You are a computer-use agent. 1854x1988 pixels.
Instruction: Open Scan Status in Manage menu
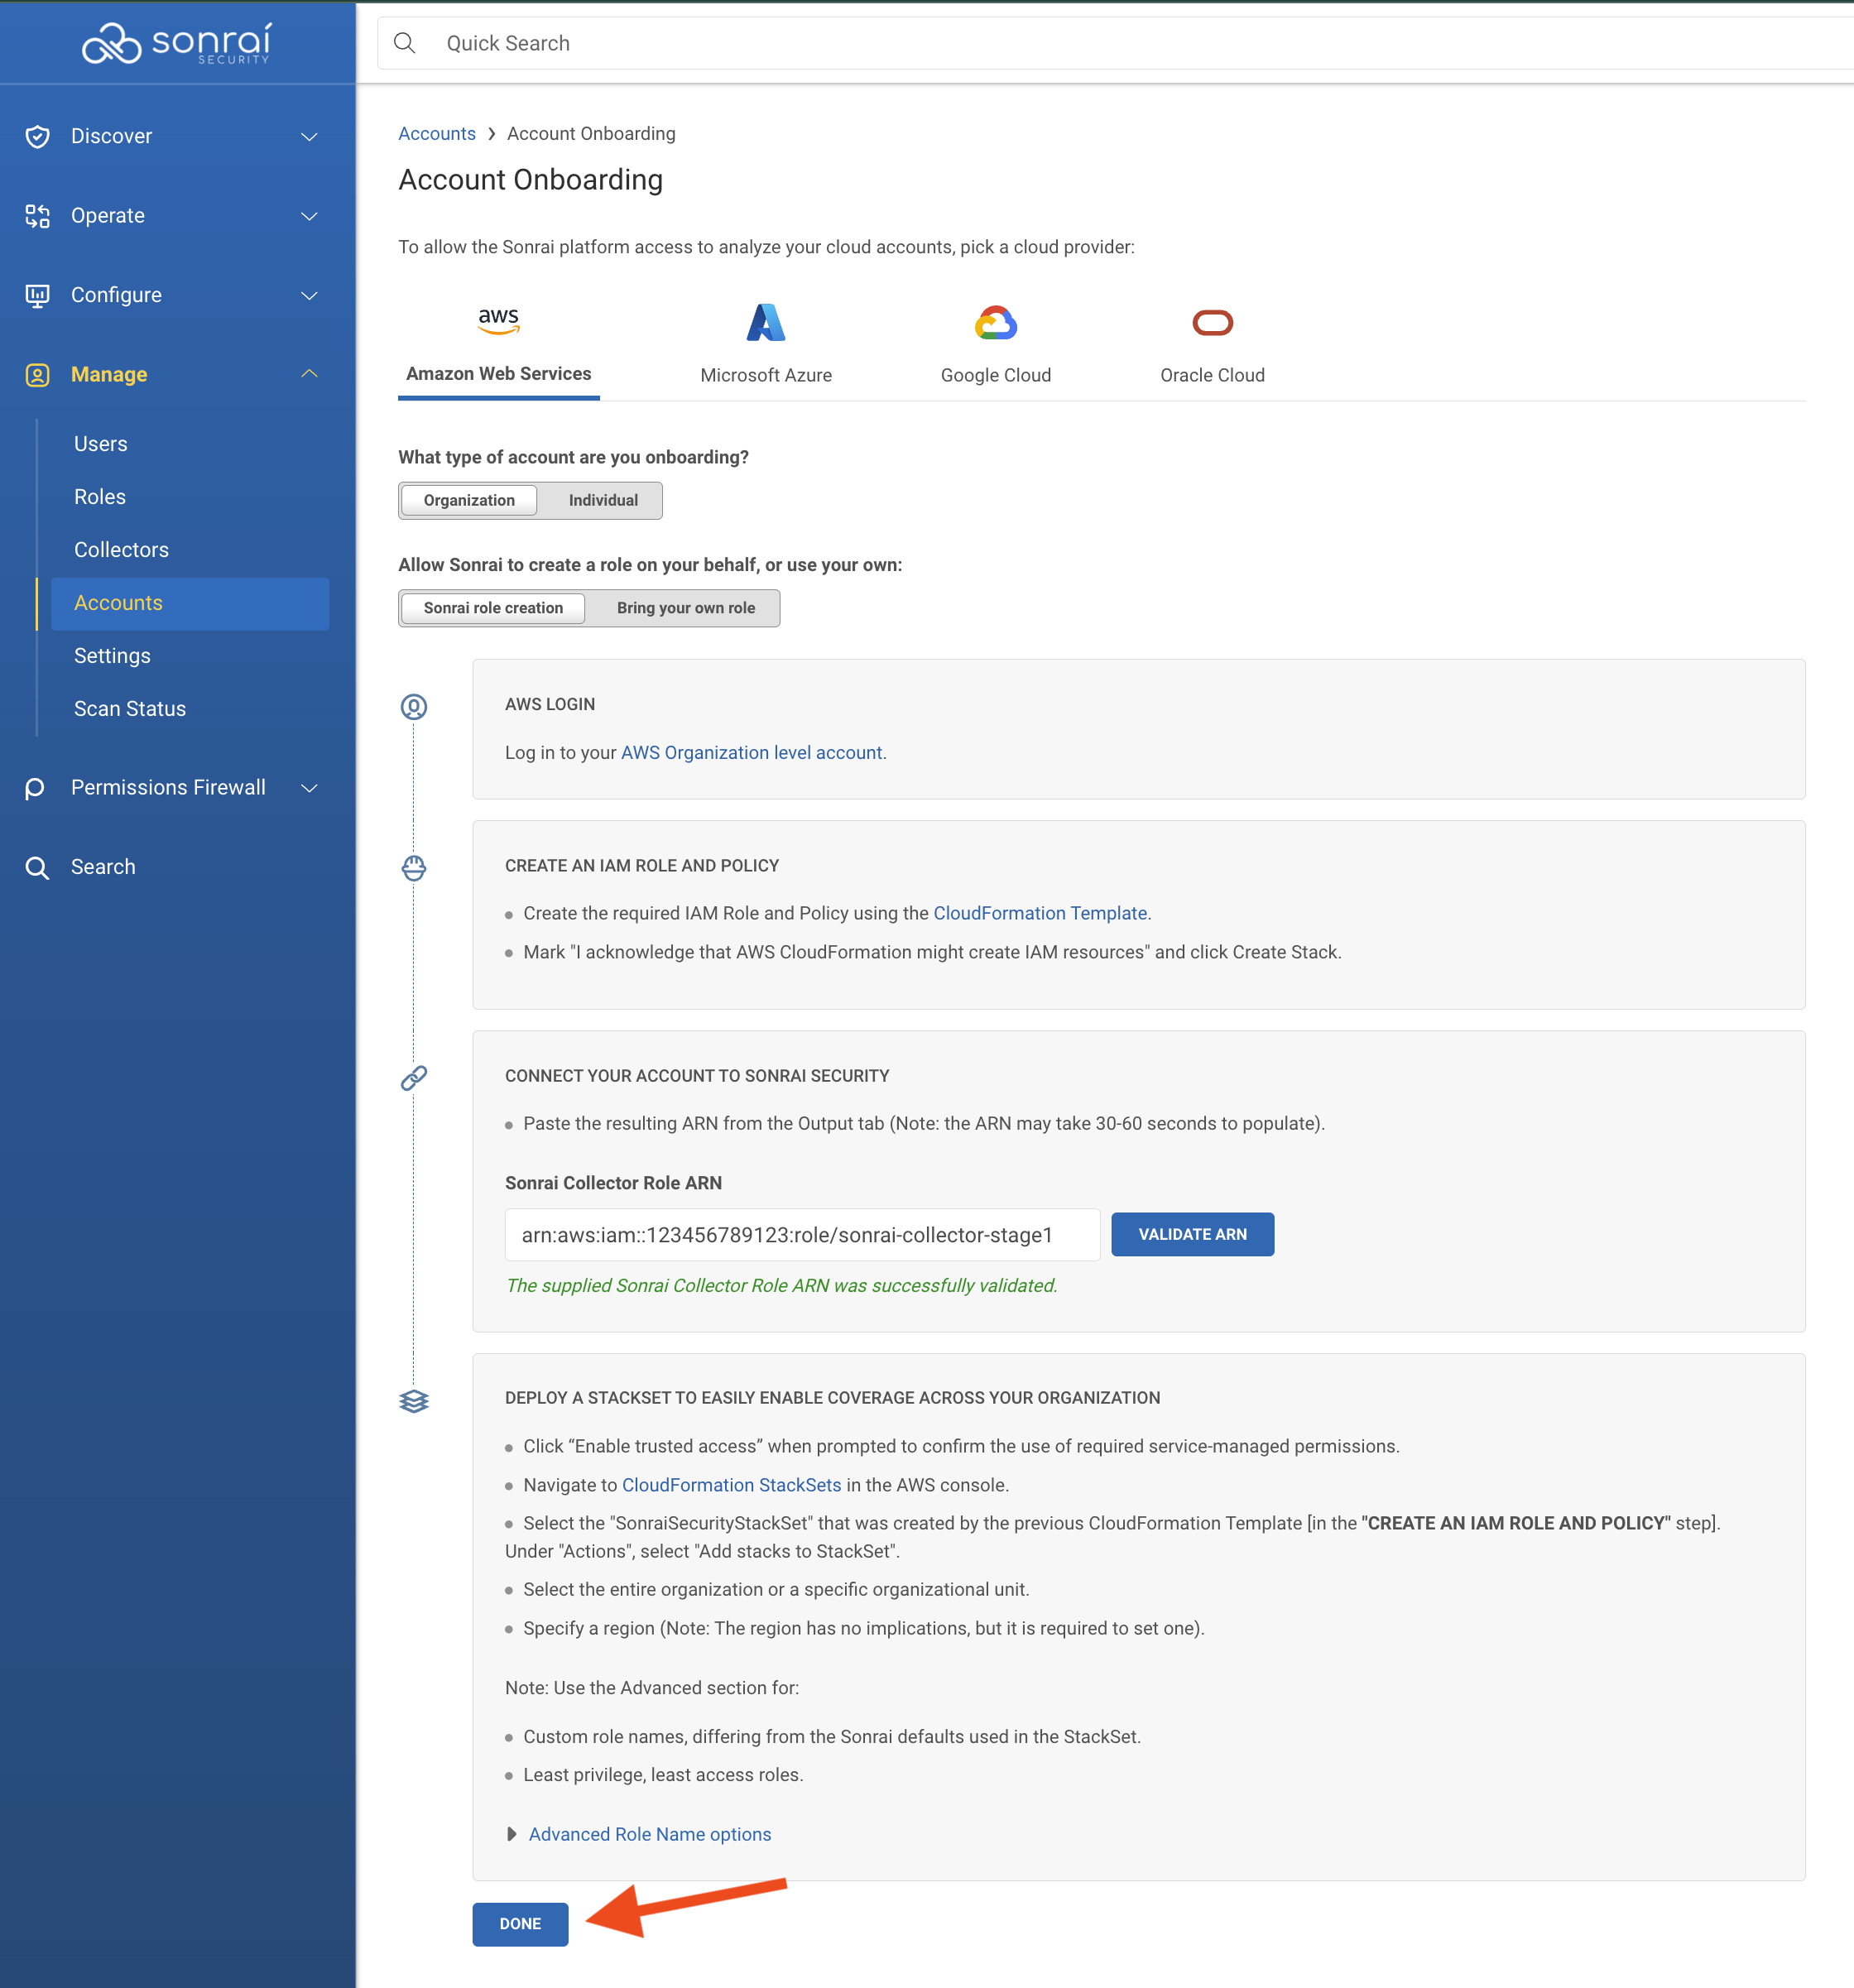[x=130, y=709]
